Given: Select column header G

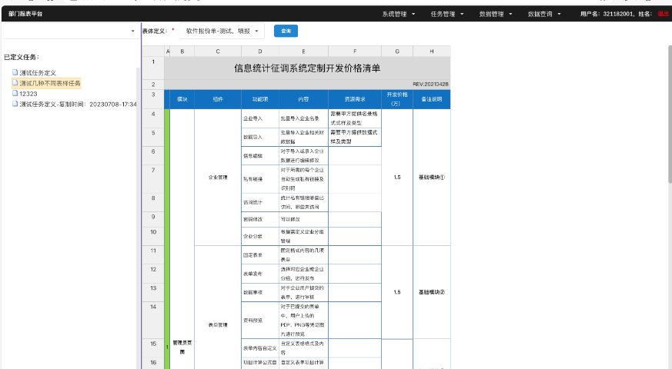Looking at the screenshot, I should click(x=397, y=52).
